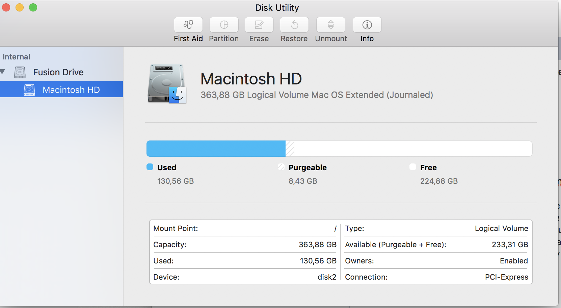561x308 pixels.
Task: Click the striped Purgeable segment of storage bar
Action: [x=290, y=149]
